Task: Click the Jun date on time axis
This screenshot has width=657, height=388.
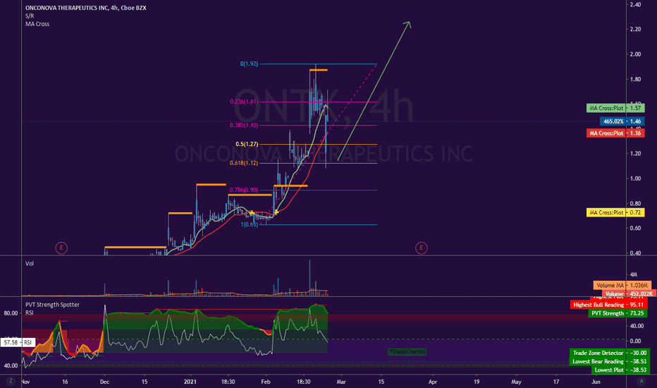Action: (x=596, y=382)
